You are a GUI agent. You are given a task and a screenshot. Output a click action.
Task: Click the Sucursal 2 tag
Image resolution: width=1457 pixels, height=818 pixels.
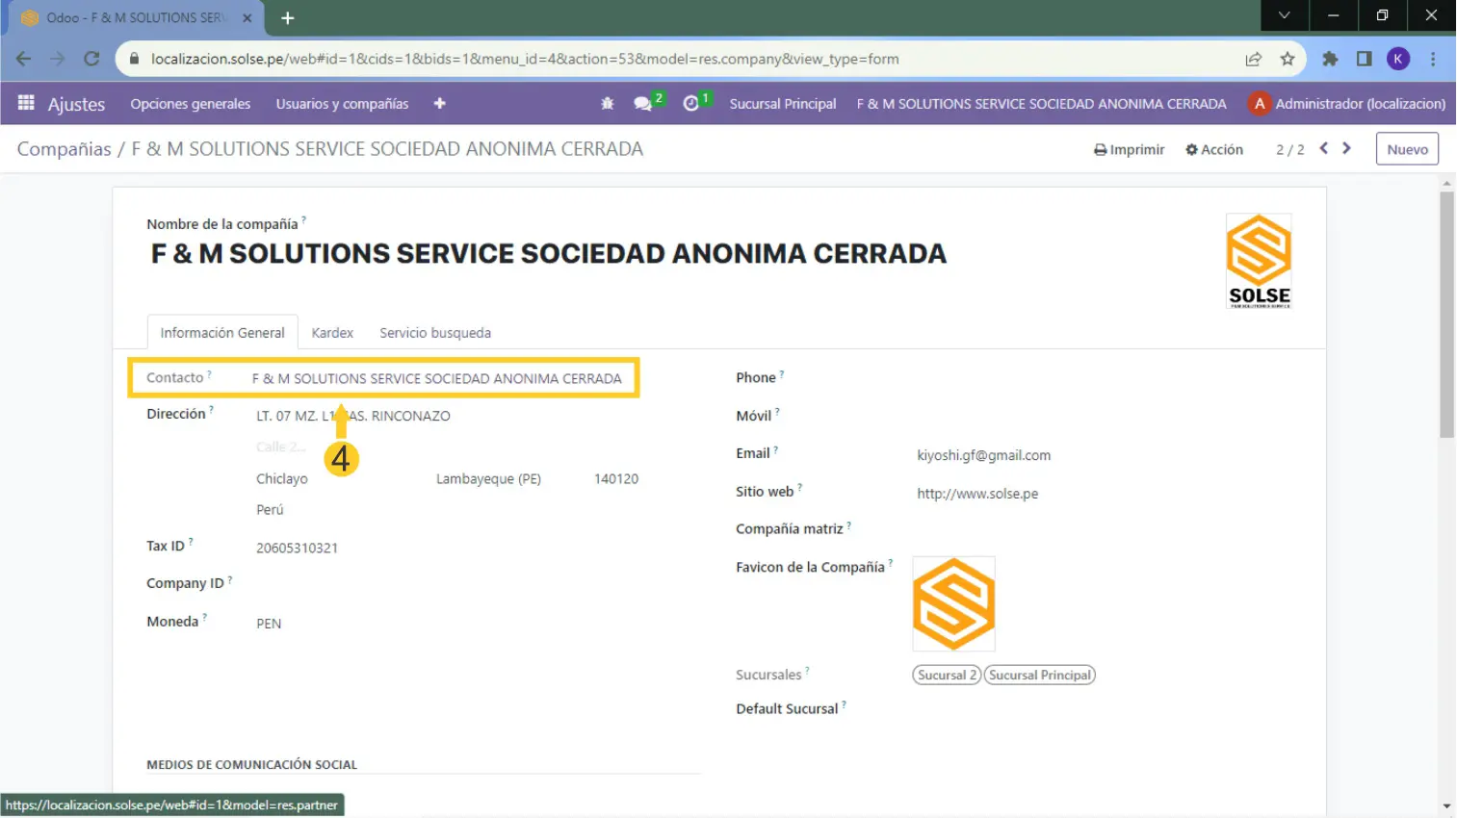947,675
